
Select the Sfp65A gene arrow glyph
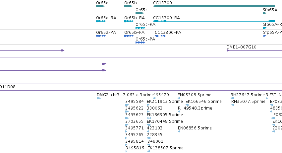click(x=265, y=13)
